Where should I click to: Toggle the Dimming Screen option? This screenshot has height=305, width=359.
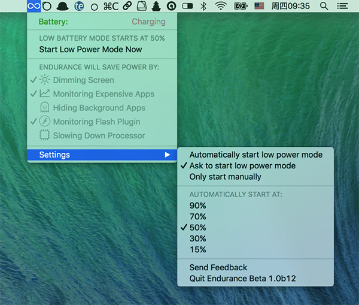[83, 80]
